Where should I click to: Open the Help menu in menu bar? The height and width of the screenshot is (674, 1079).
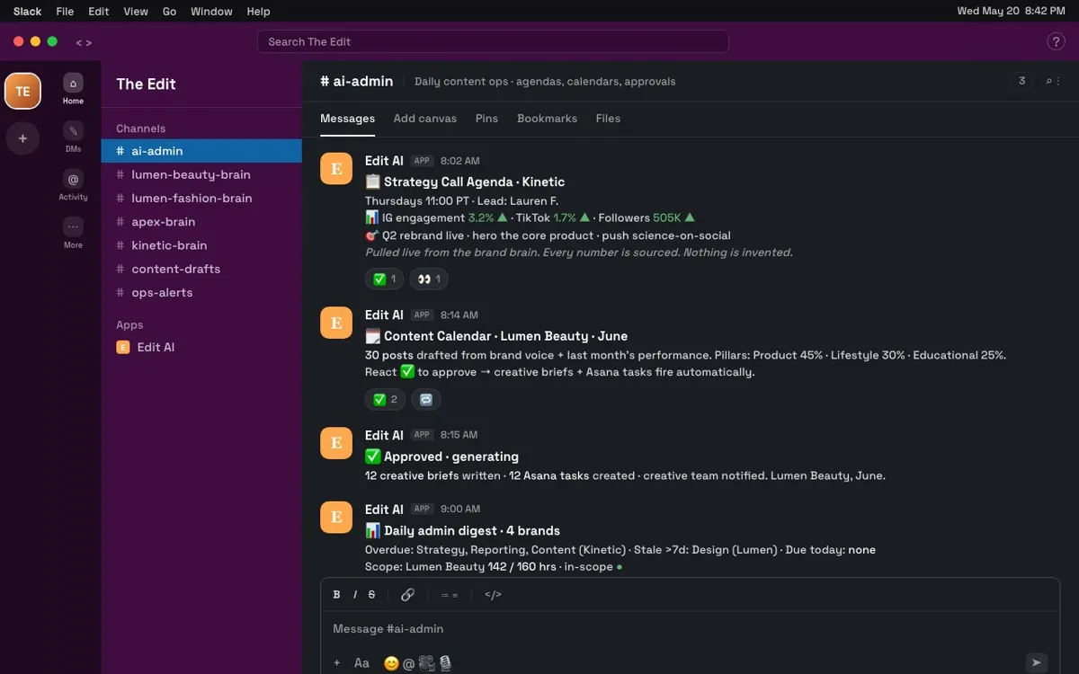coord(258,12)
